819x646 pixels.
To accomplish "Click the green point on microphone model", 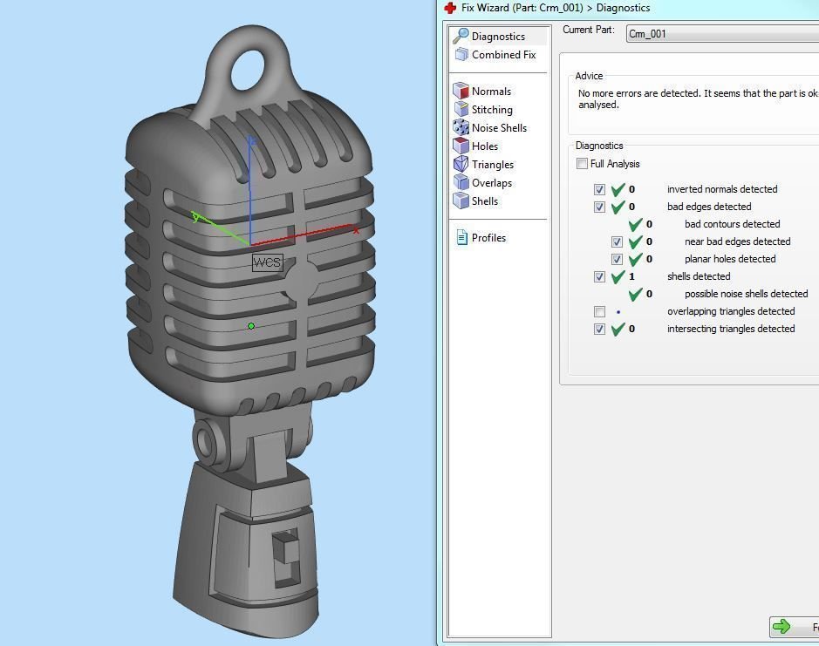I will 251,326.
